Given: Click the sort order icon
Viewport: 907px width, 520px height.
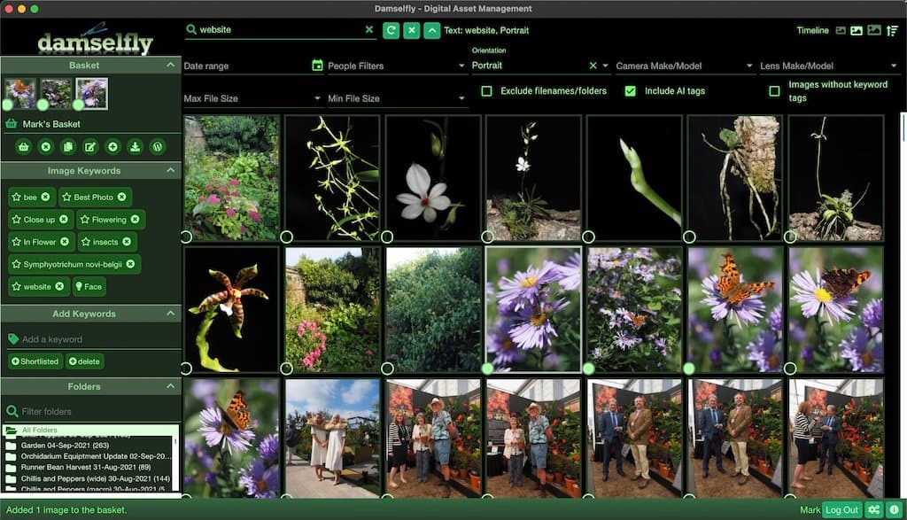Looking at the screenshot, I should 893,30.
